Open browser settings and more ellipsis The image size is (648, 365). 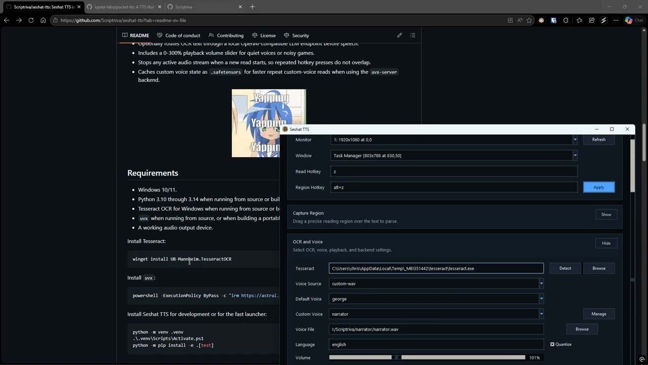(x=616, y=20)
